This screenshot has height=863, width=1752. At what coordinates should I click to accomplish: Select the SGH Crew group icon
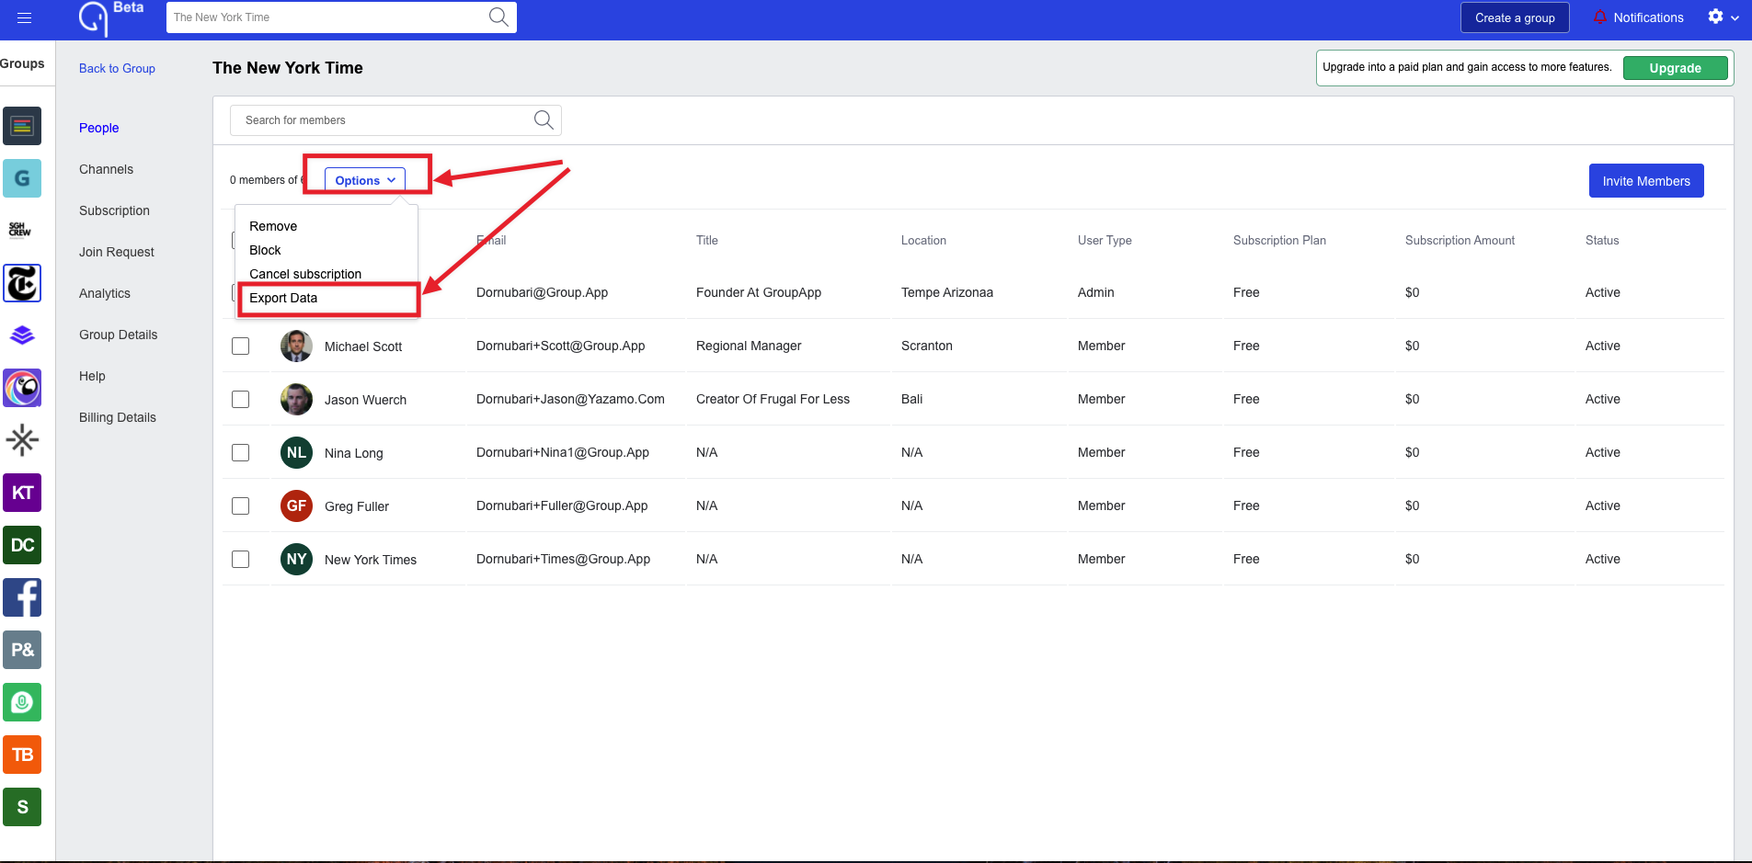[x=20, y=230]
